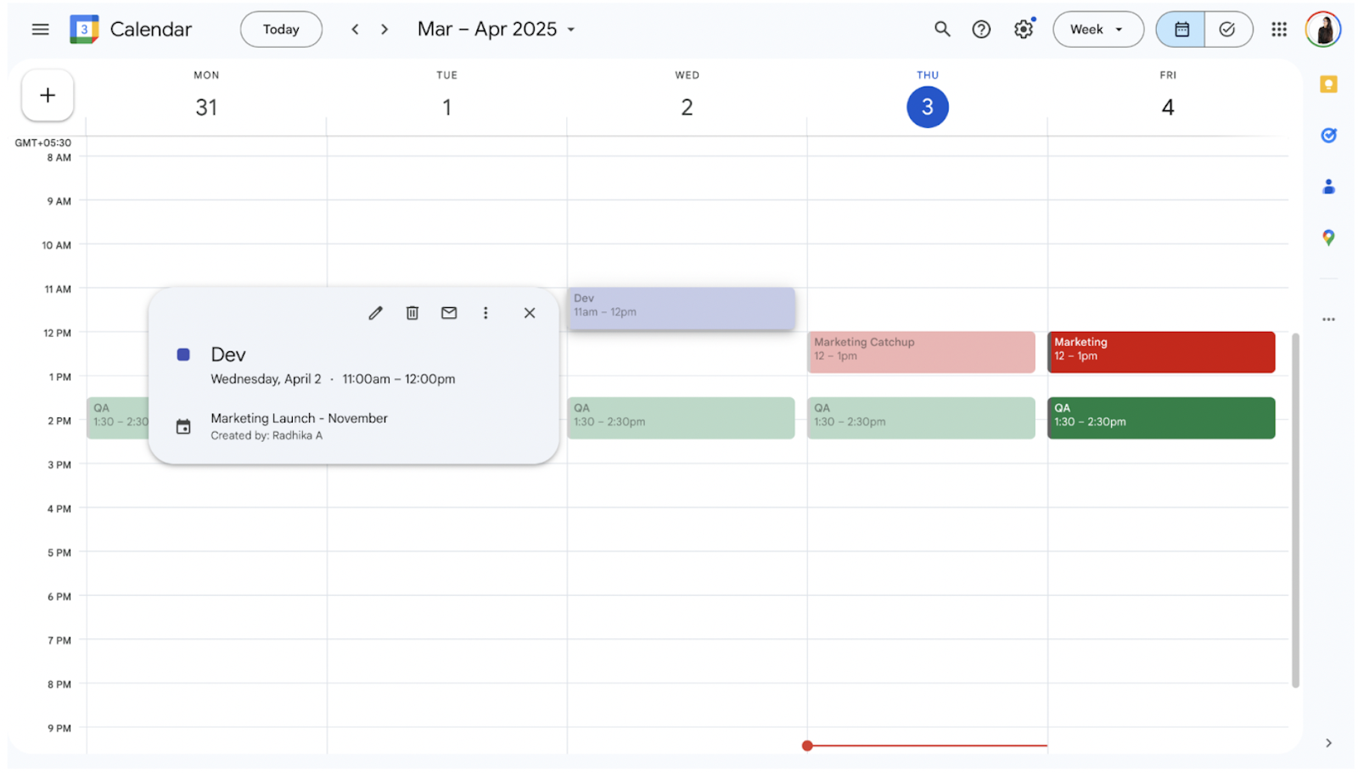Image resolution: width=1358 pixels, height=773 pixels.
Task: Click the Dev event color square
Action: pos(183,355)
